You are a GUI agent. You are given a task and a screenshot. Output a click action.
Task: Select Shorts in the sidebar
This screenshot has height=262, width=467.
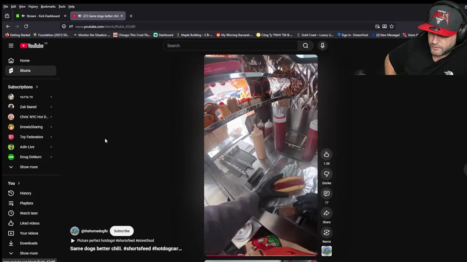tap(31, 71)
